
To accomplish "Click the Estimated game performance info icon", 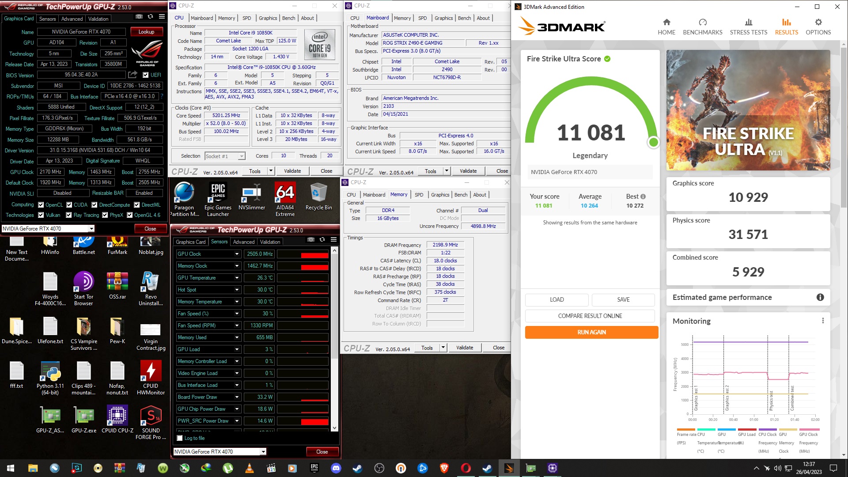I will coord(820,297).
